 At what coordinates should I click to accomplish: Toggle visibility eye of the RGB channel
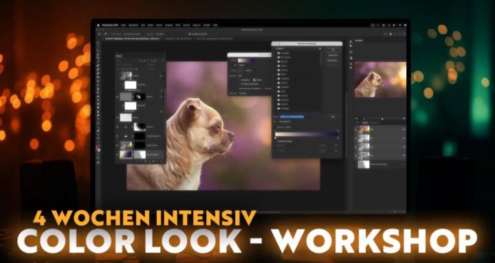[x=356, y=130]
